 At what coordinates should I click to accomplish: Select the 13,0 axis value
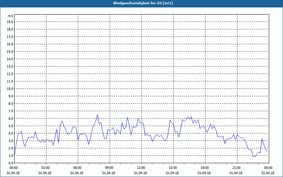tap(10, 67)
